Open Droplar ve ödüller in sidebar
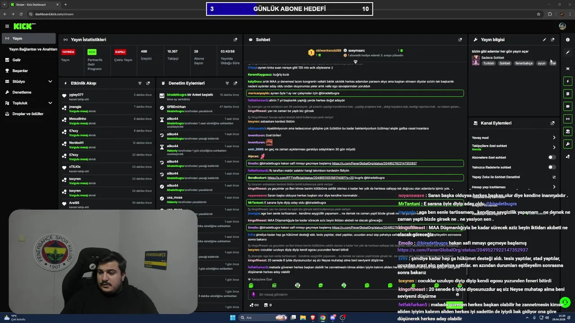 (29, 114)
